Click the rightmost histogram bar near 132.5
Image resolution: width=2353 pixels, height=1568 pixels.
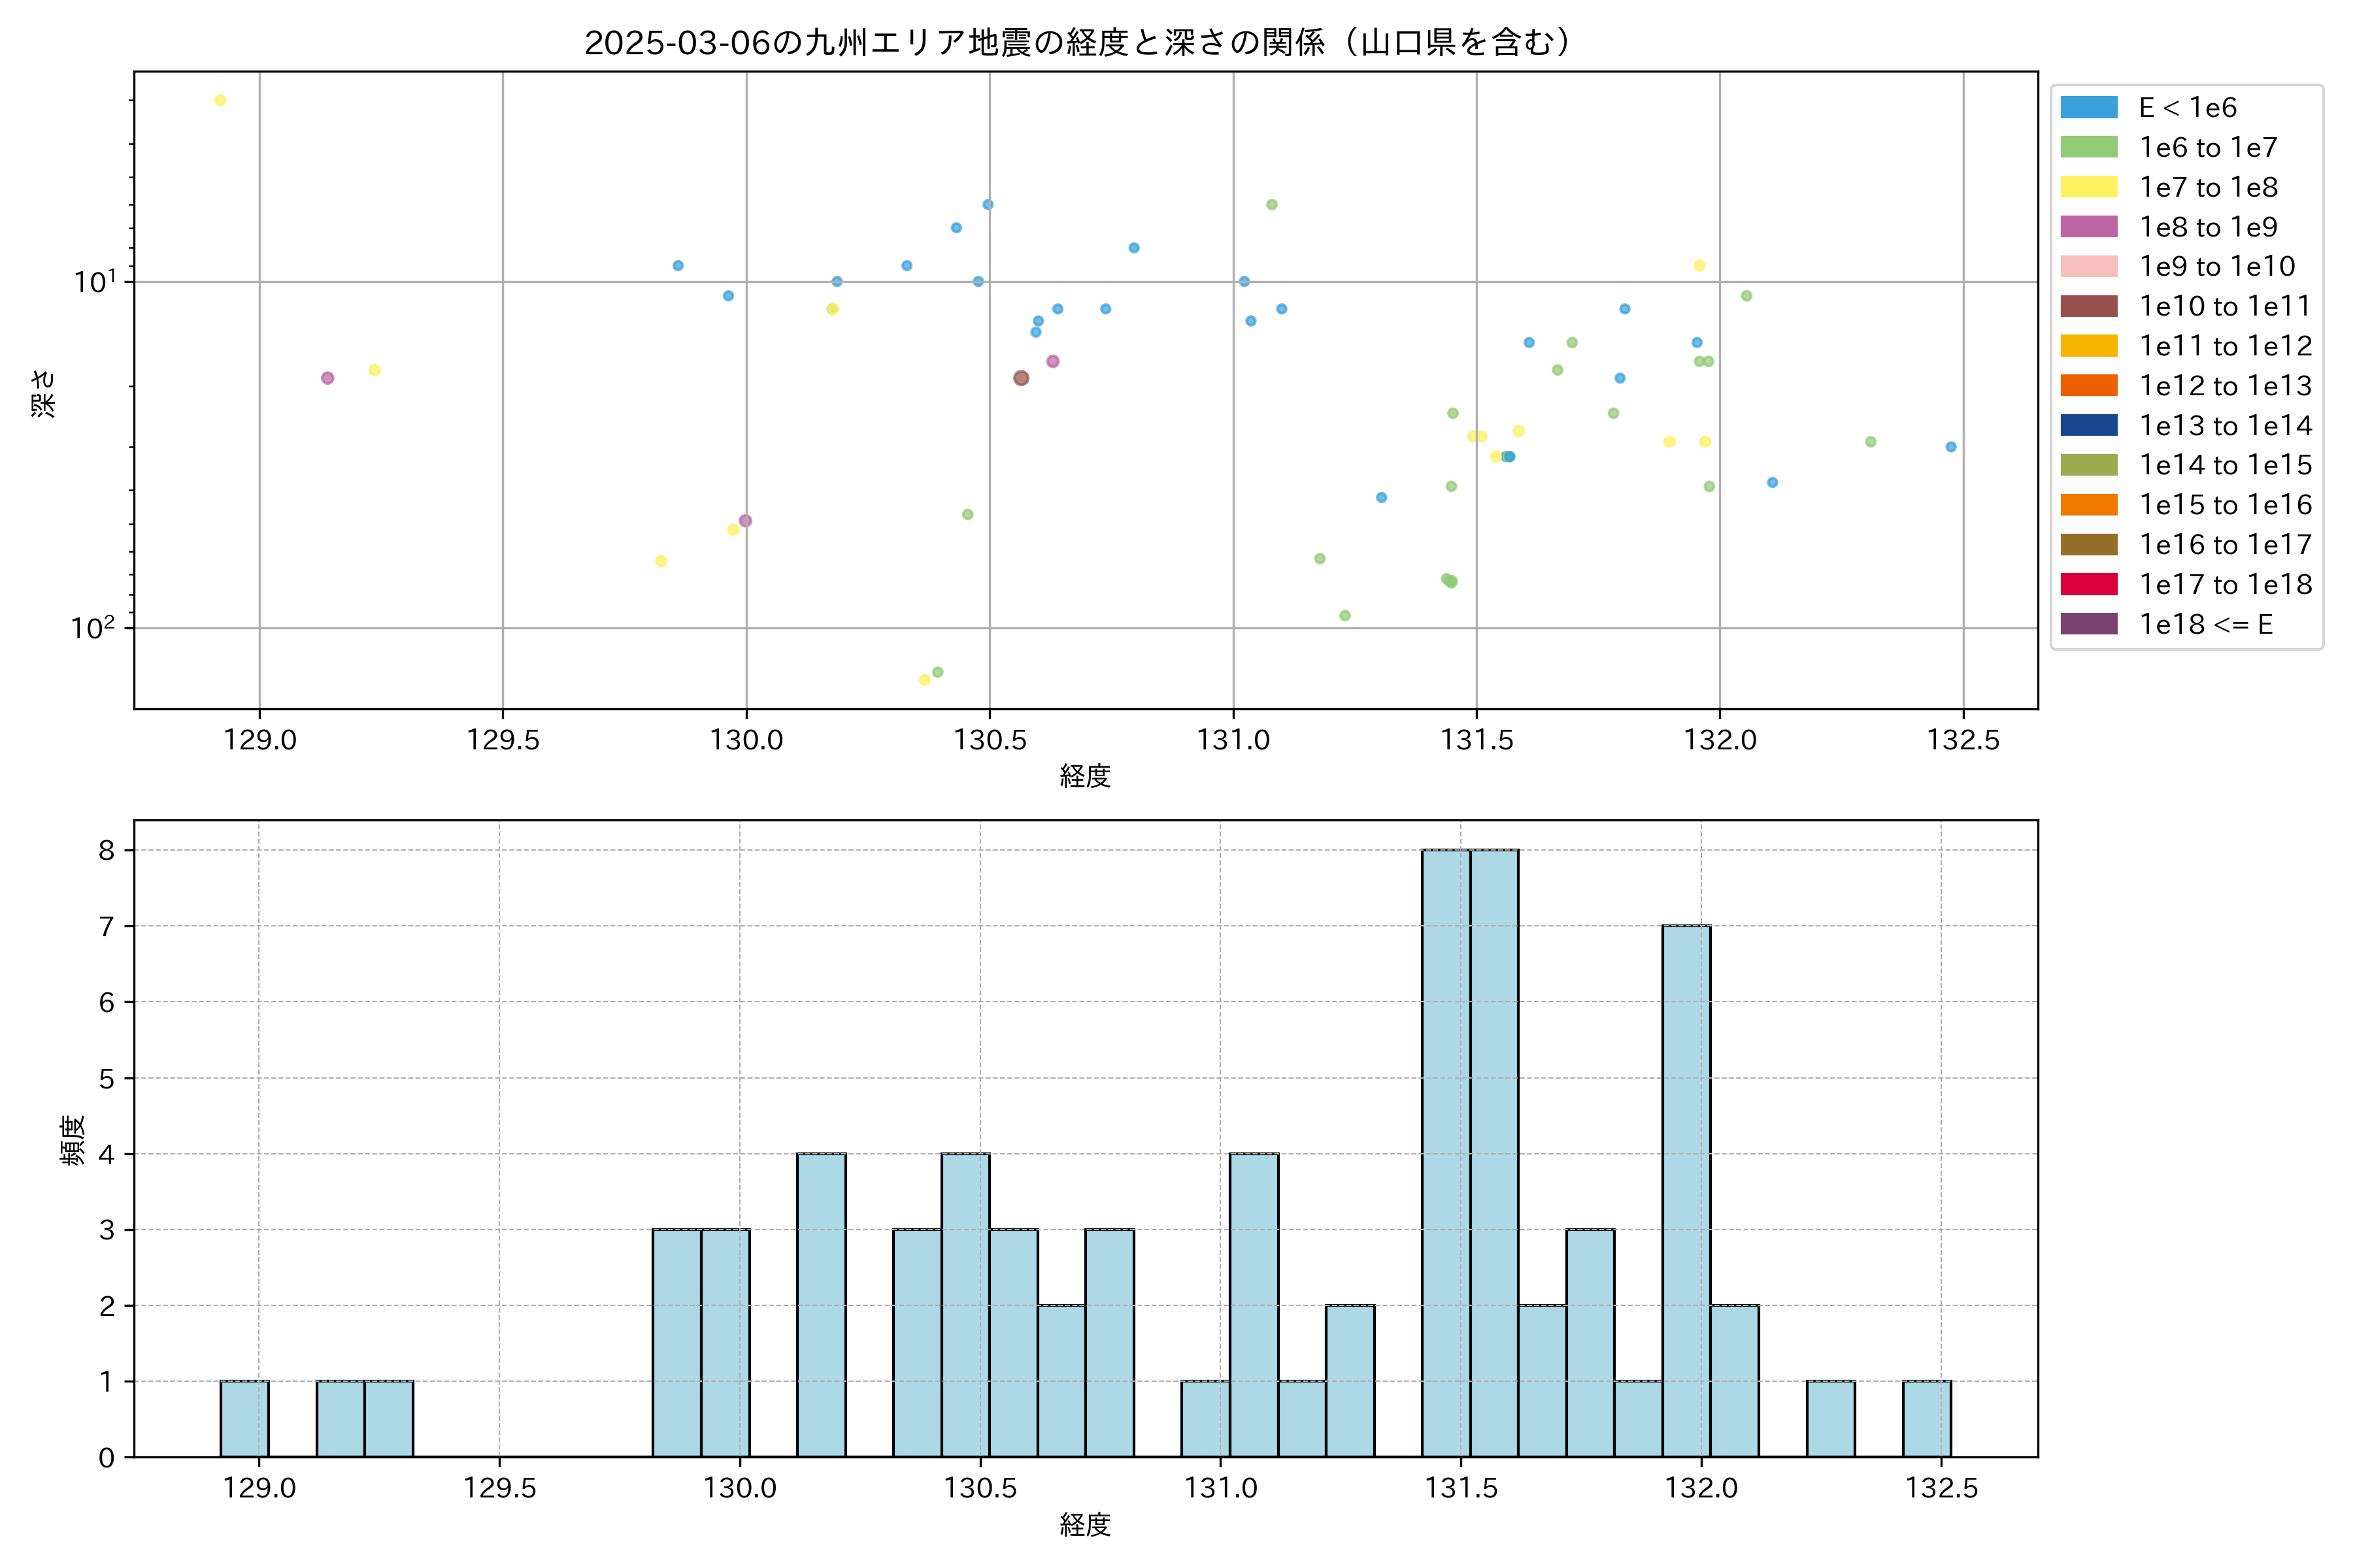[x=1926, y=1419]
